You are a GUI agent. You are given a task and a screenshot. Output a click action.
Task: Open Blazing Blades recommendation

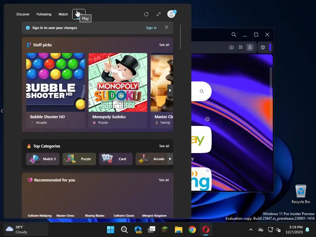95,216
